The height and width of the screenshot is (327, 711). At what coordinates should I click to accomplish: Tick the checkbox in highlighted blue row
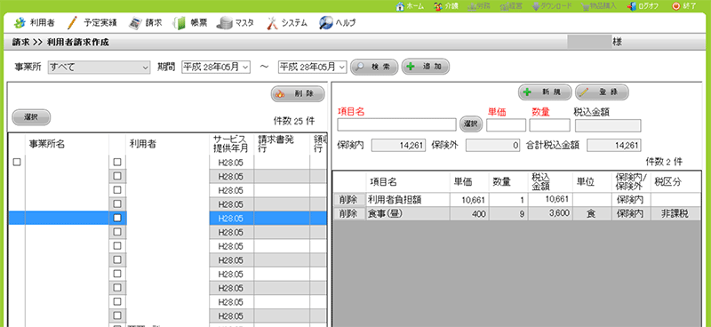click(x=117, y=219)
